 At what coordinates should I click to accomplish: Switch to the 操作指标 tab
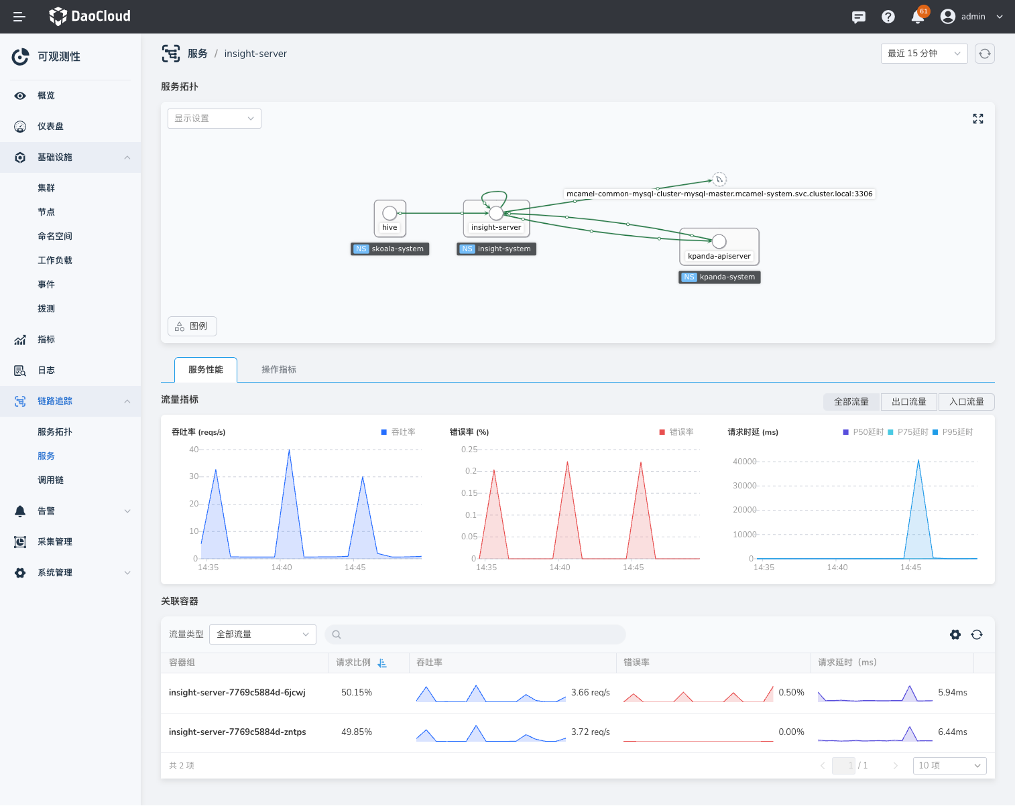click(x=278, y=370)
